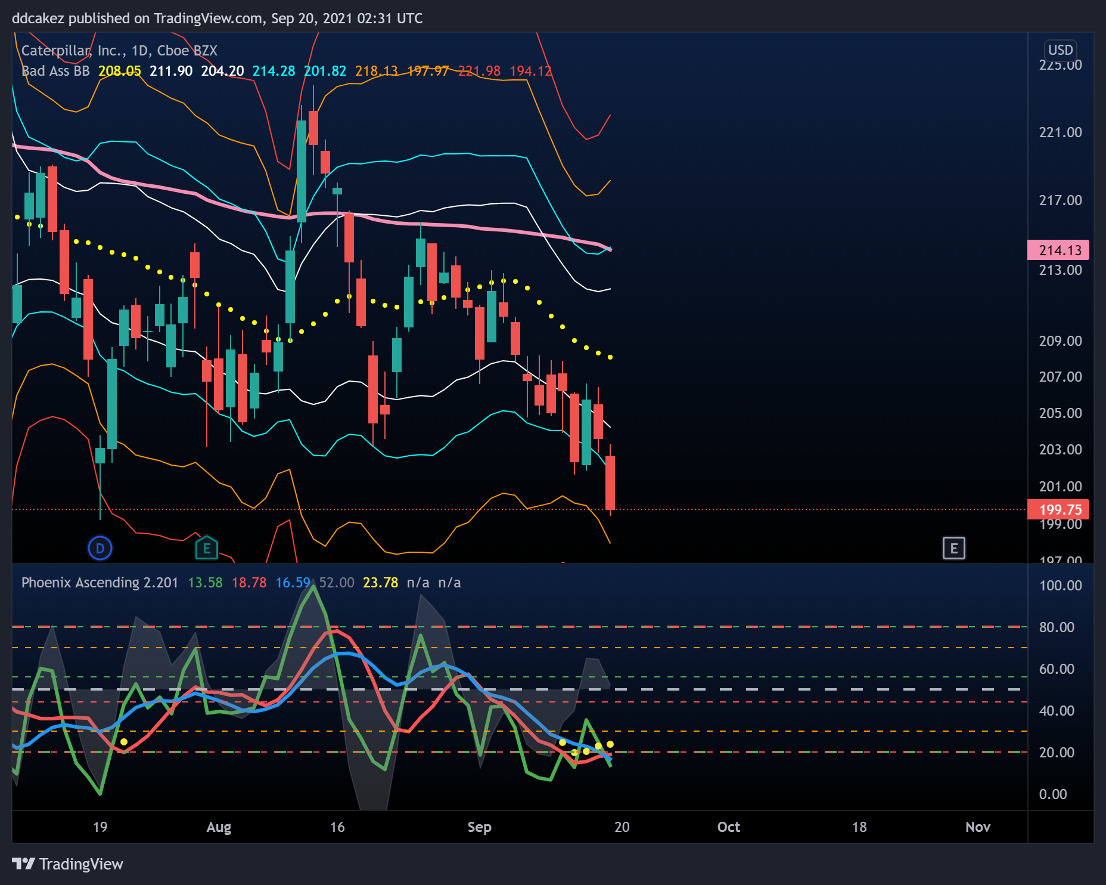Click the Aug label on time axis

(x=219, y=827)
